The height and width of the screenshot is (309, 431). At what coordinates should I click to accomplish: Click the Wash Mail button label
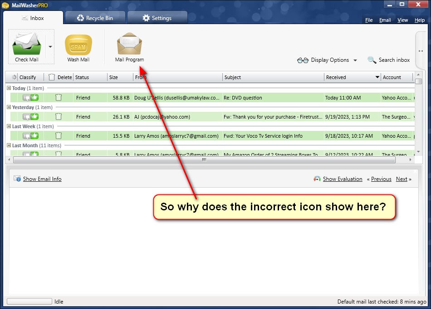78,60
